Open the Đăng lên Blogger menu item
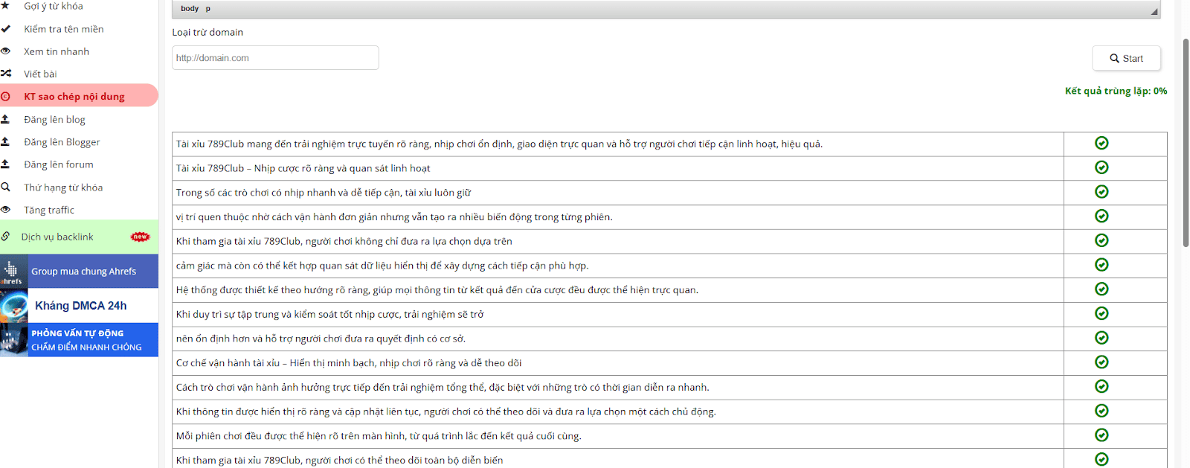Image resolution: width=1190 pixels, height=468 pixels. 62,142
